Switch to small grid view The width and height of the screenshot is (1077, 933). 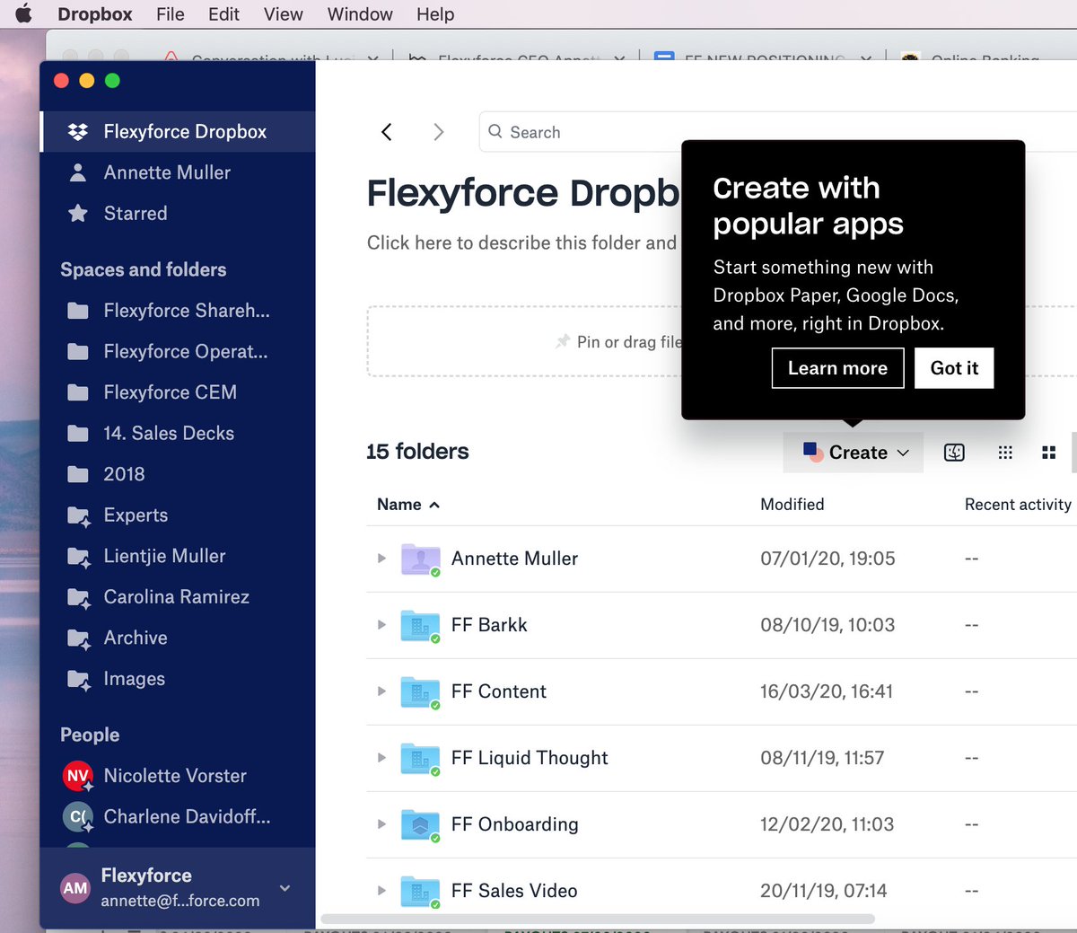tap(1005, 453)
